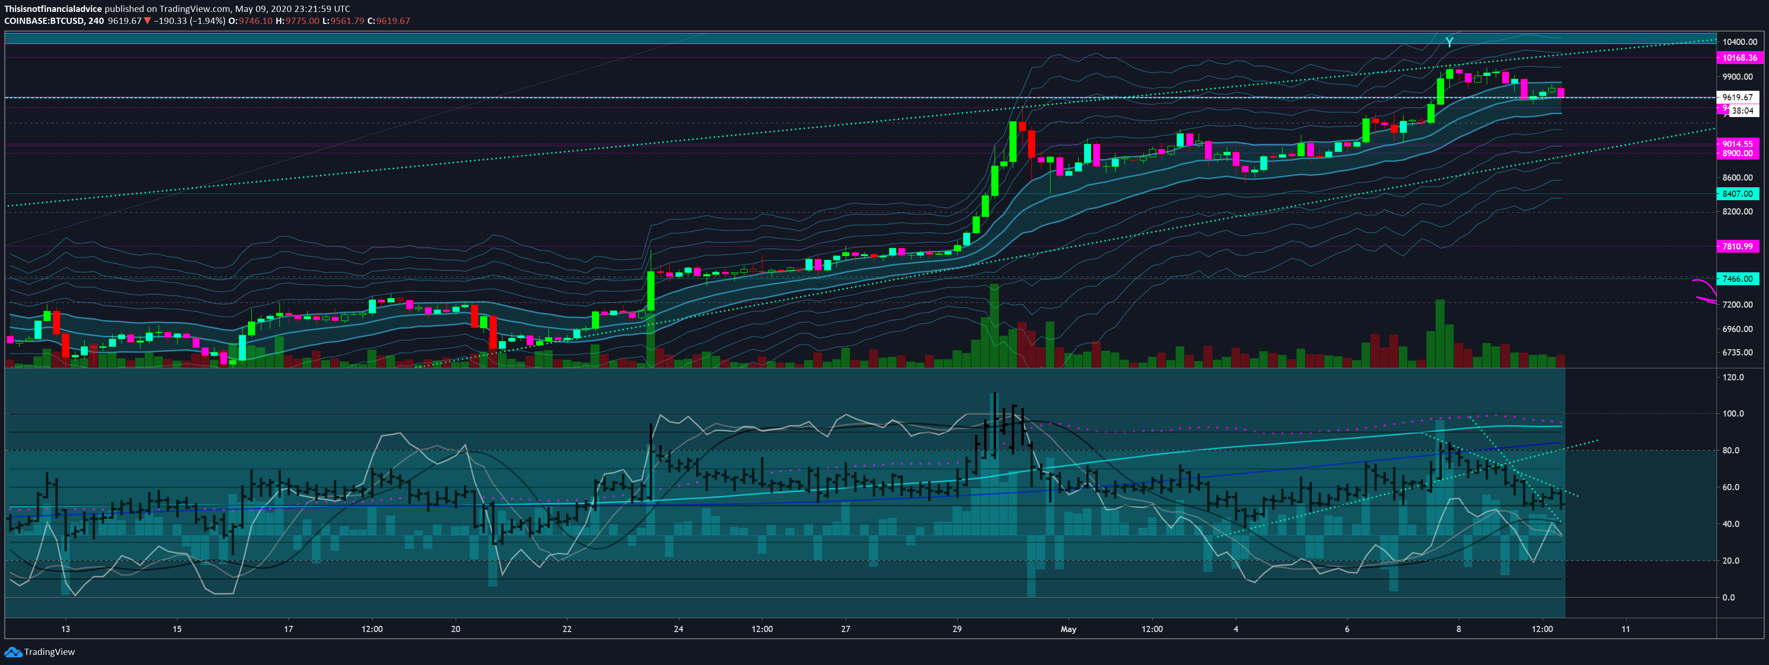The image size is (1769, 665).
Task: Click the date label 17 on time axis
Action: pos(289,629)
